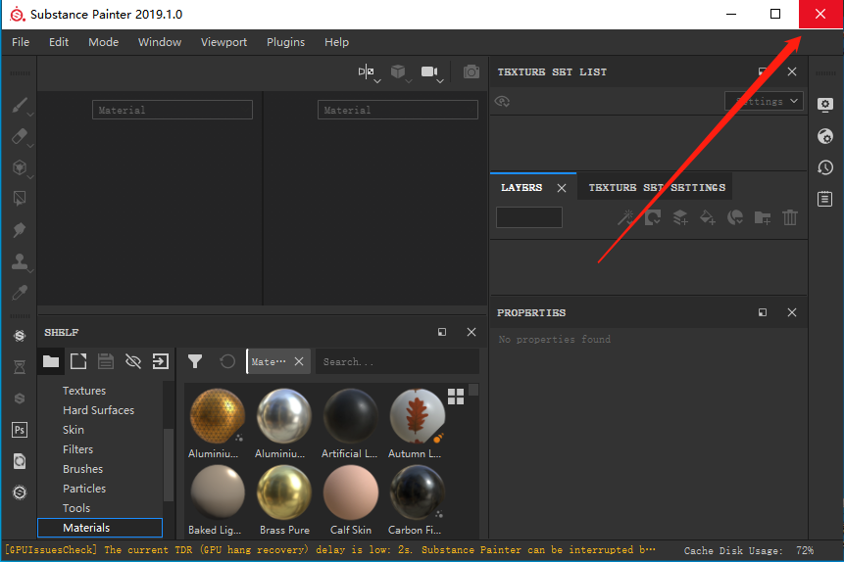The image size is (844, 562).
Task: Add a new paint layer
Action: (x=680, y=217)
